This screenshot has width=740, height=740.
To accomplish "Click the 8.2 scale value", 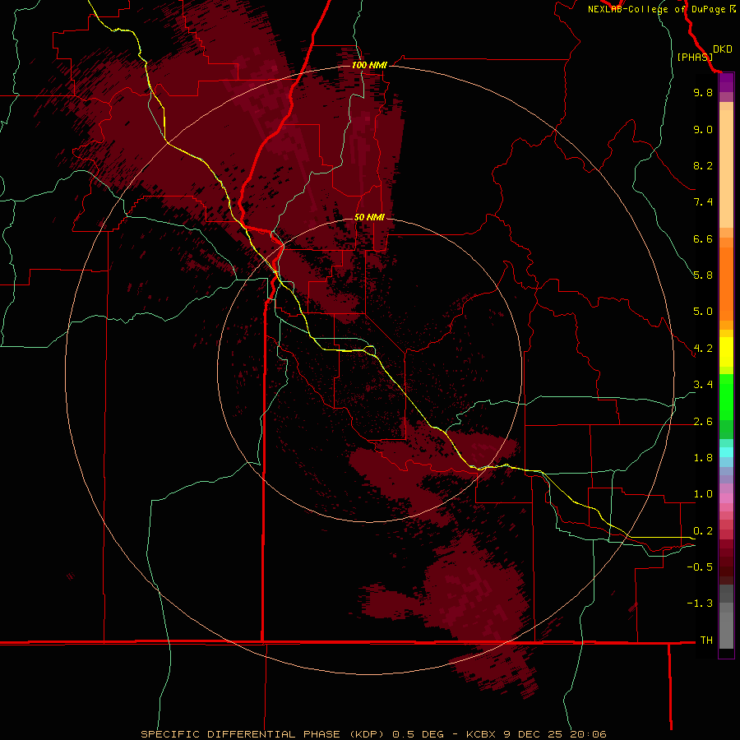I will 703,165.
